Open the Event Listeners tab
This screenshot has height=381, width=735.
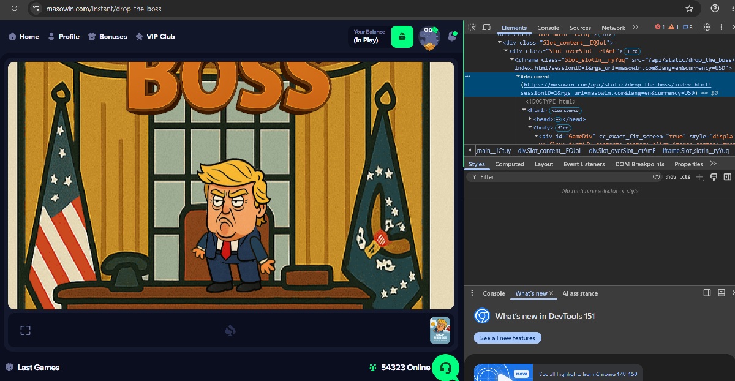584,164
